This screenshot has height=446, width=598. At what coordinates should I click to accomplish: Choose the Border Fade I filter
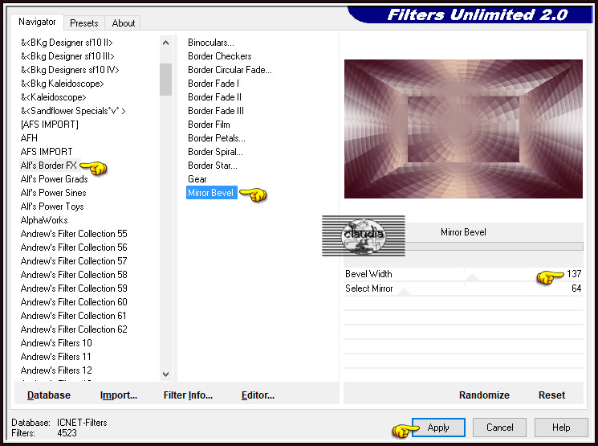tap(214, 84)
